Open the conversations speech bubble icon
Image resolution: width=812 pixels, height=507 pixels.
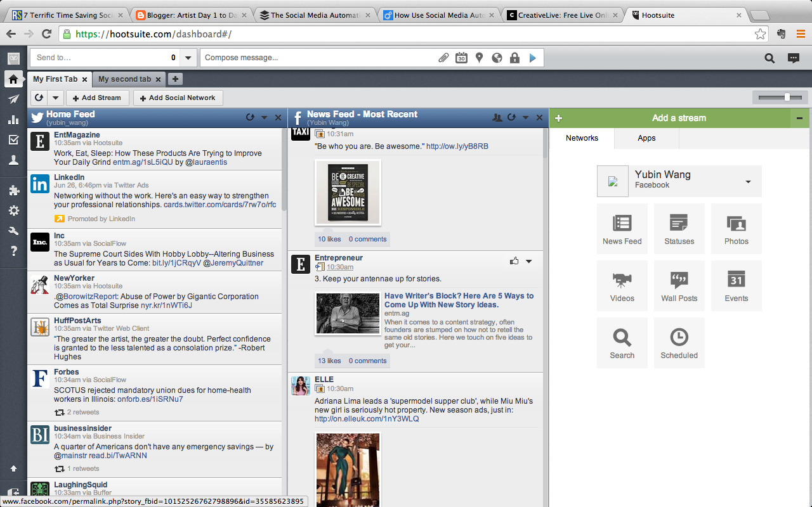[x=793, y=58]
